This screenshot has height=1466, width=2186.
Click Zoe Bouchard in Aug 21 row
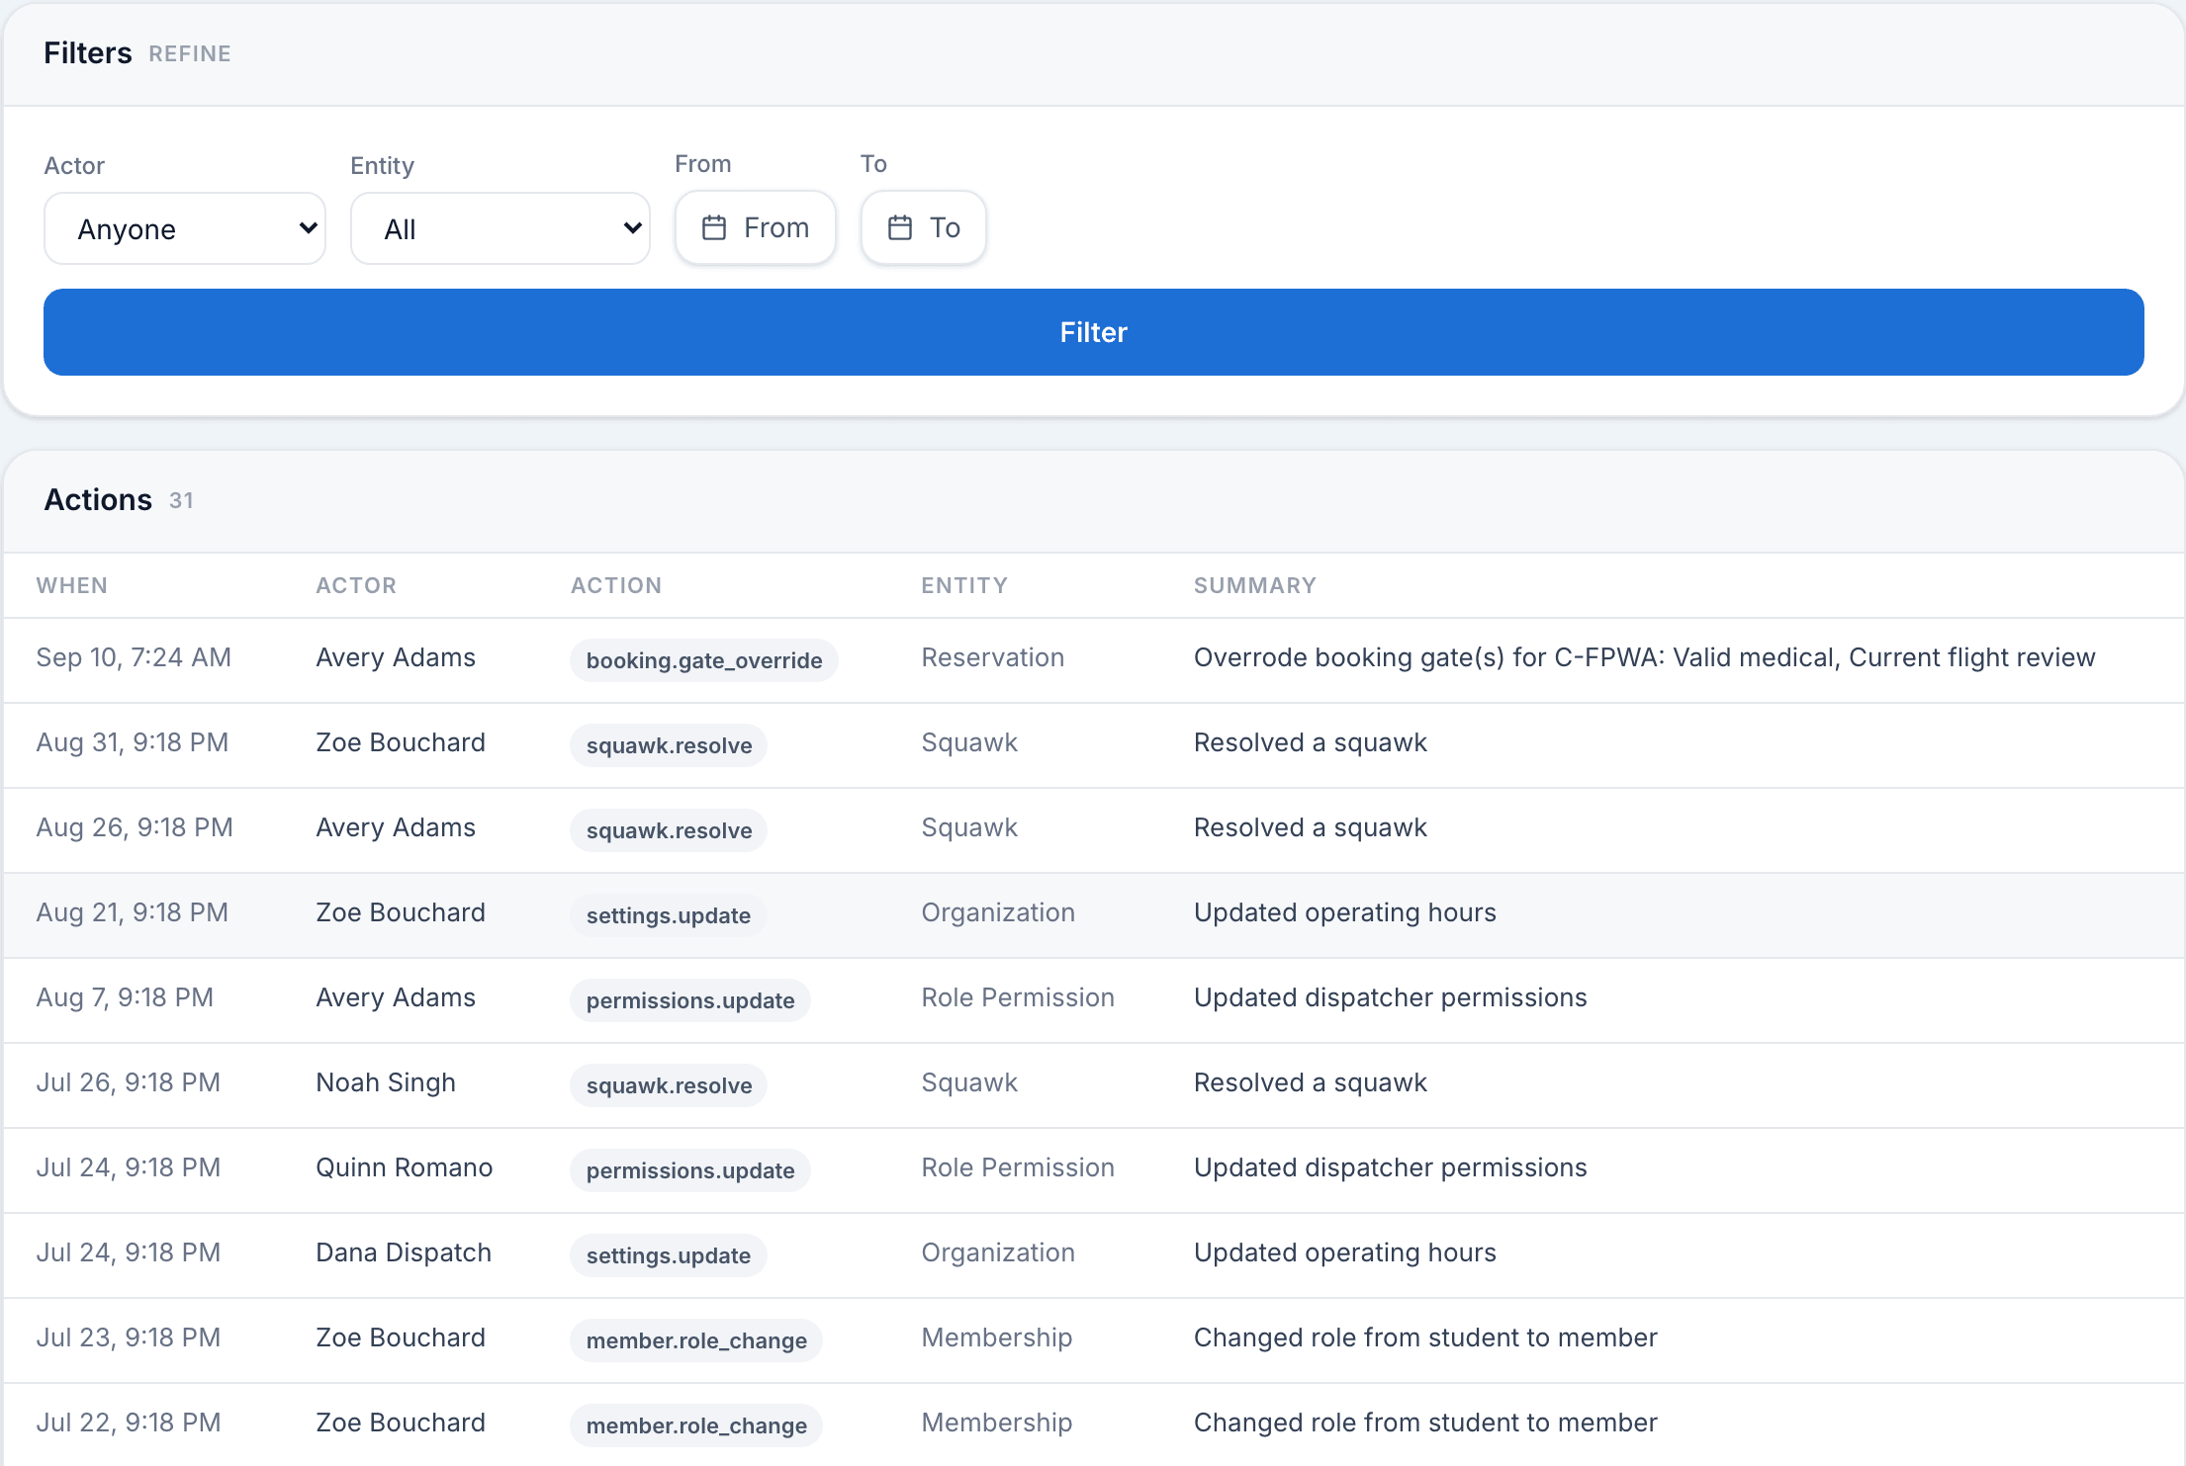(401, 912)
